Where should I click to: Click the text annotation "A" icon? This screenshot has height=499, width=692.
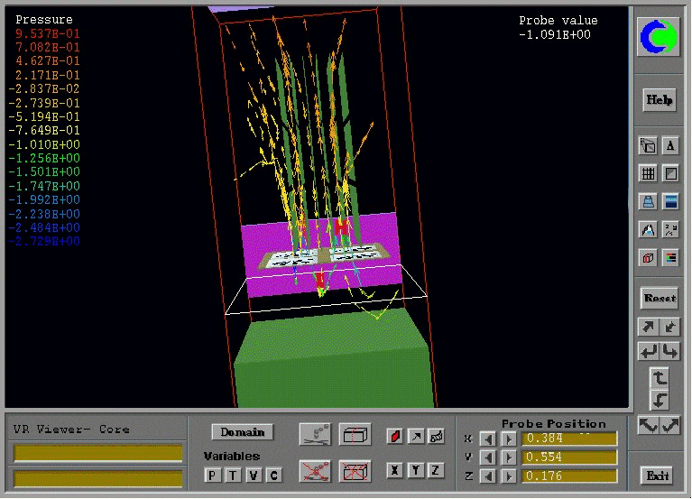670,145
